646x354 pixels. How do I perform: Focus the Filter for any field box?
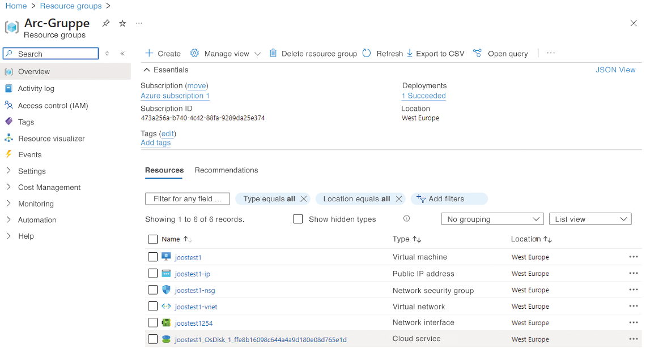click(188, 198)
